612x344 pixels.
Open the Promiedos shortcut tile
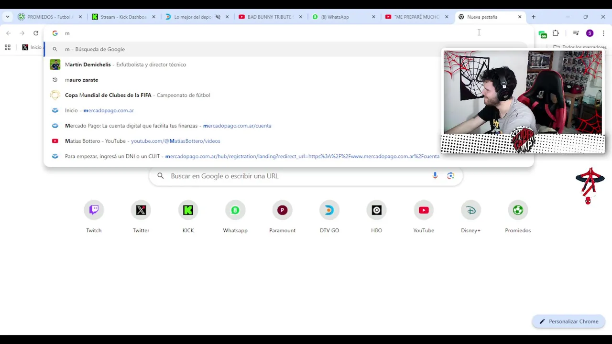coord(518,217)
